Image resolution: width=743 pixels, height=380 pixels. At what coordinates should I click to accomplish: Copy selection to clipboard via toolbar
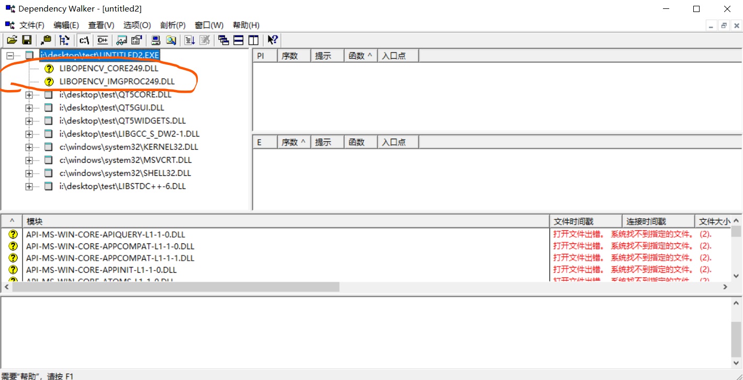pos(46,40)
